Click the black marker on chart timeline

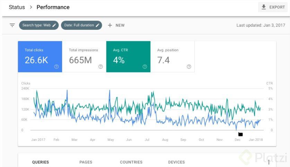(240, 134)
